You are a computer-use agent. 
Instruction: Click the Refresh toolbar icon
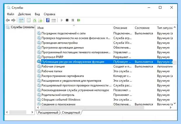pyautogui.click(x=34, y=20)
